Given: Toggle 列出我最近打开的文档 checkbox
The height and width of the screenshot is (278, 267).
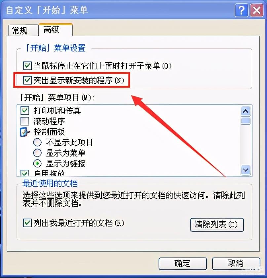Looking at the screenshot, I should pos(27,223).
